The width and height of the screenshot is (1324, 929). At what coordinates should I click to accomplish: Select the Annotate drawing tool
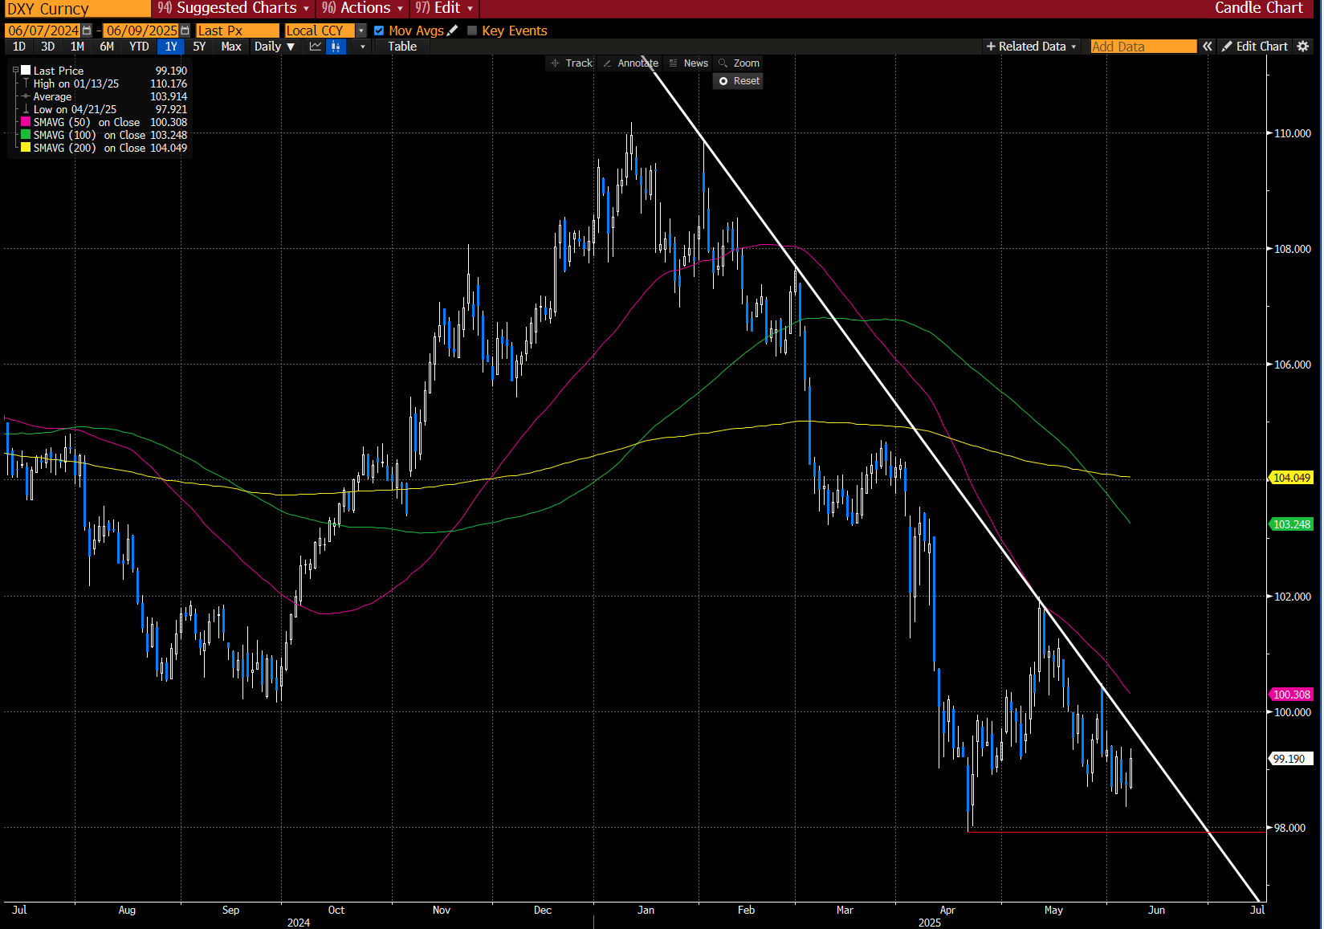[x=631, y=63]
